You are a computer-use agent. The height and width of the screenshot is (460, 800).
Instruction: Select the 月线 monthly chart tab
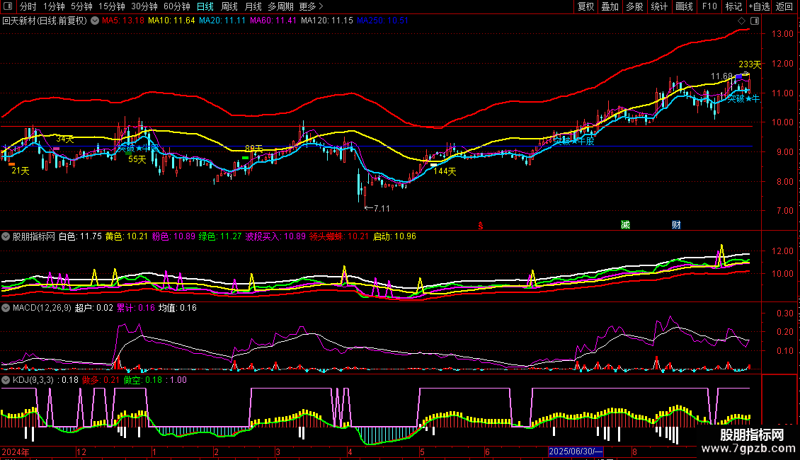(x=253, y=6)
